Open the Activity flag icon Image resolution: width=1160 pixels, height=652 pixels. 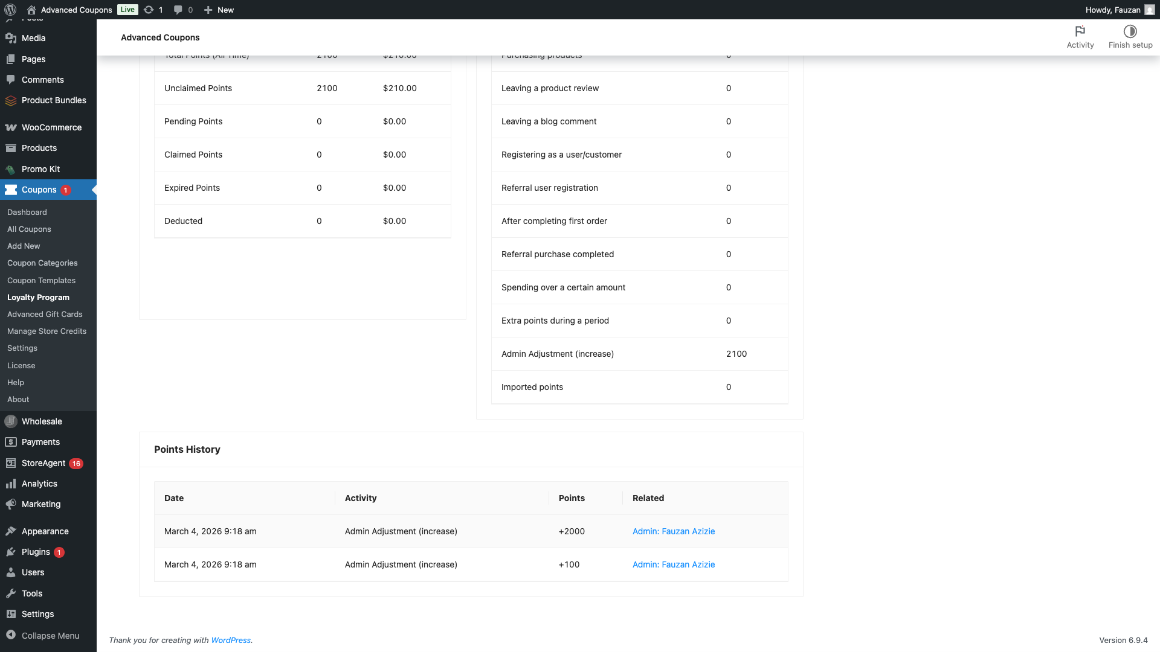tap(1080, 31)
